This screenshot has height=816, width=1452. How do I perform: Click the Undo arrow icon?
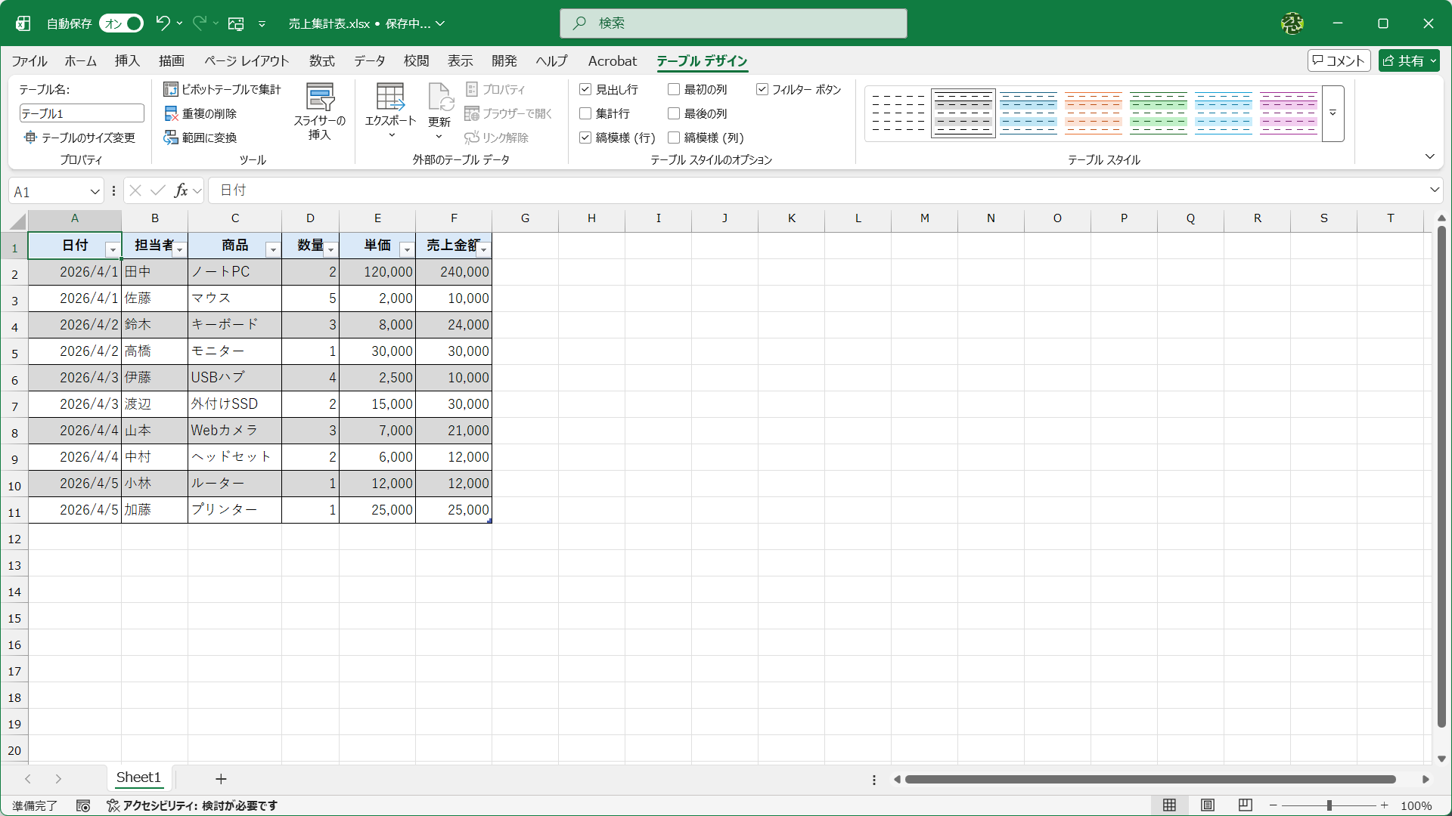point(163,23)
